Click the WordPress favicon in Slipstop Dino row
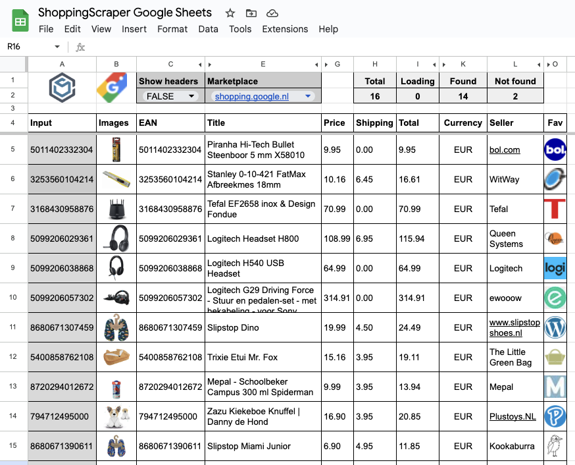The height and width of the screenshot is (465, 575). (x=555, y=327)
